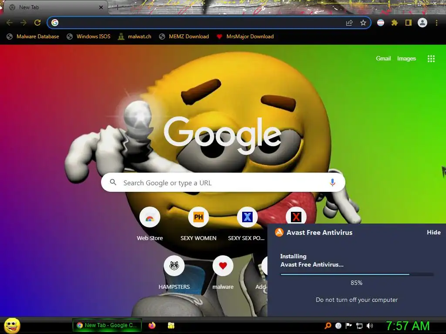
Task: Open the Extensions puzzle piece menu
Action: click(395, 23)
